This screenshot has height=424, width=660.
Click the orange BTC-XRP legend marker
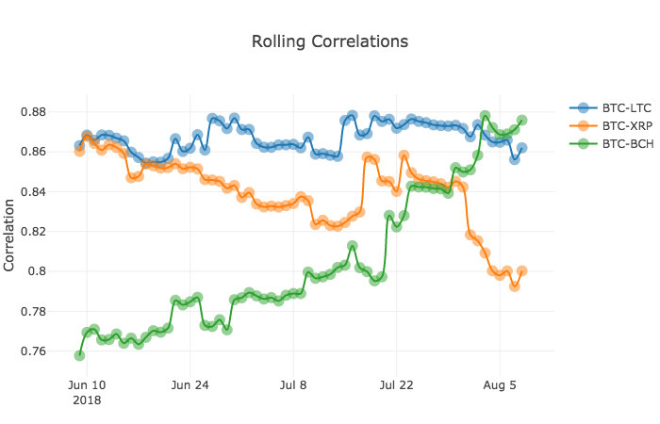click(583, 125)
